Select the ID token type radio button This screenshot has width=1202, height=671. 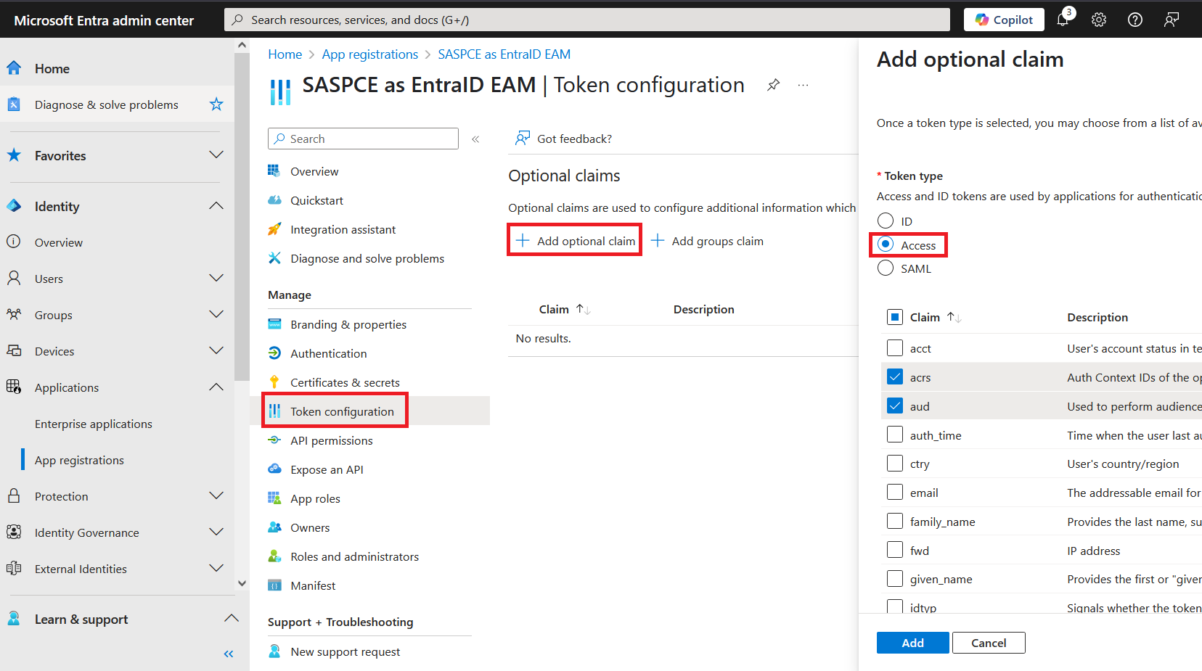tap(886, 221)
